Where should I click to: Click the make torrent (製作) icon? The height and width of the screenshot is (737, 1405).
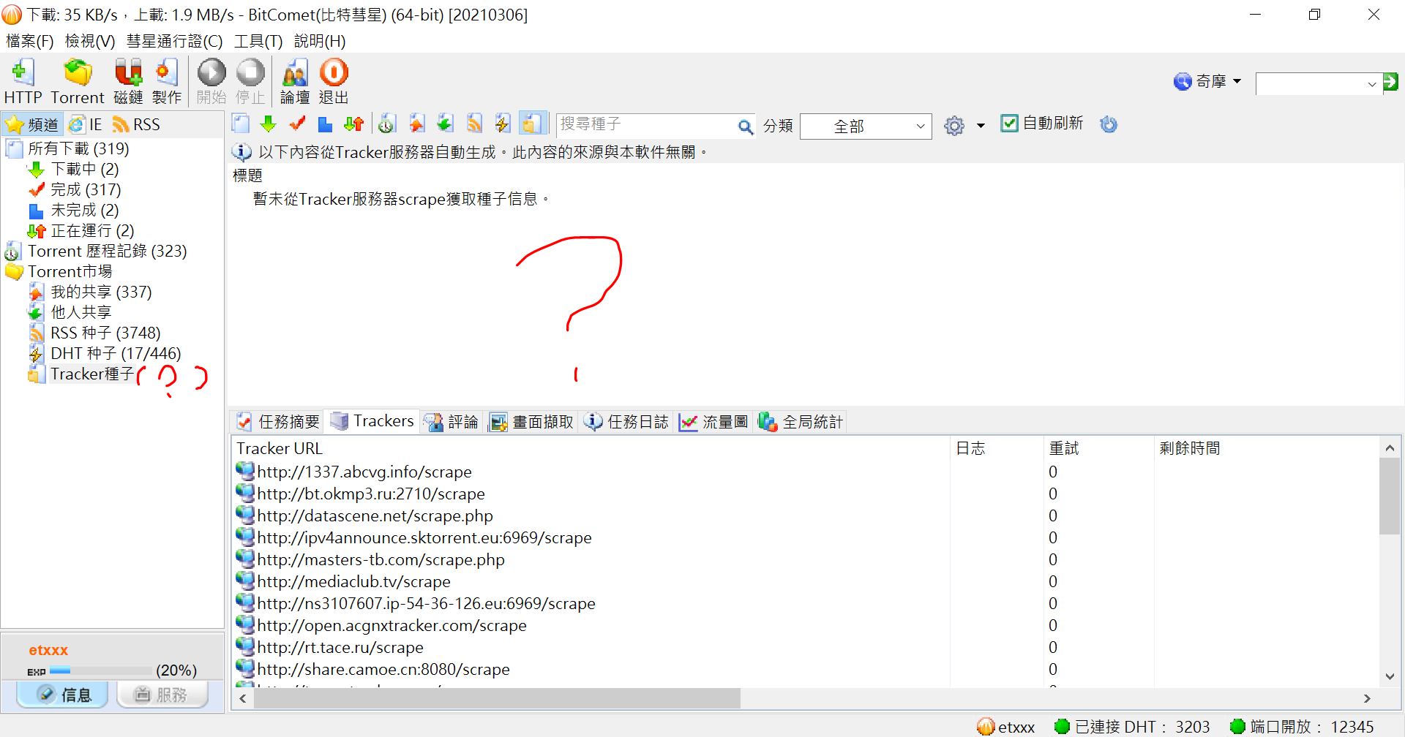click(167, 81)
